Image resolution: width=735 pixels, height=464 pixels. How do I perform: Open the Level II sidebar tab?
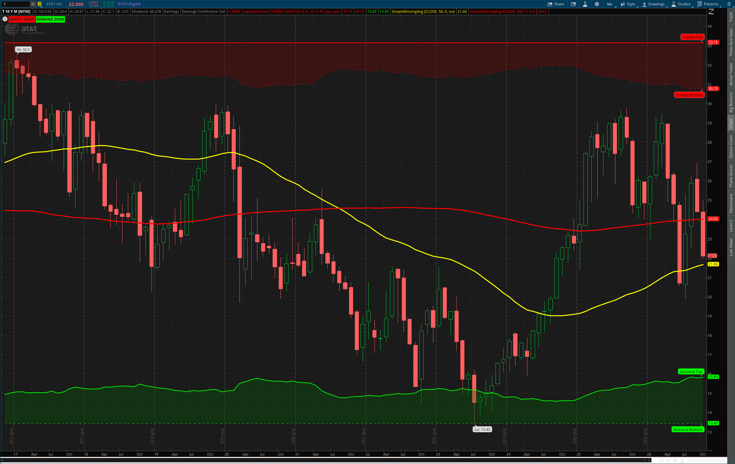731,226
